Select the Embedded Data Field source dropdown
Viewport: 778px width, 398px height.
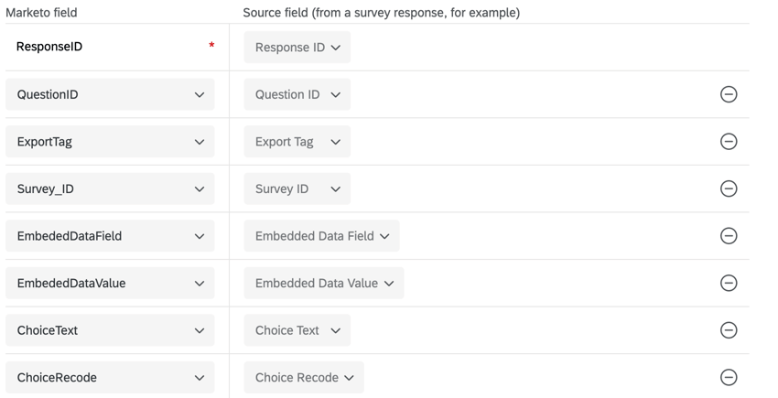(321, 236)
